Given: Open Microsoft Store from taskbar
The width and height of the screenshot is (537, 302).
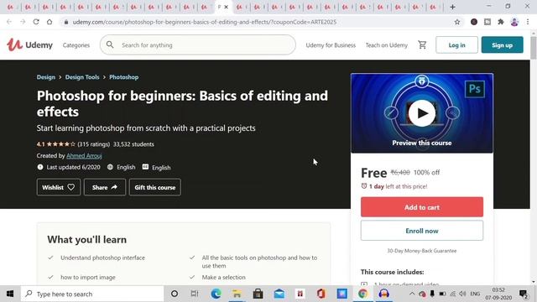Looking at the screenshot, I should coord(258,294).
